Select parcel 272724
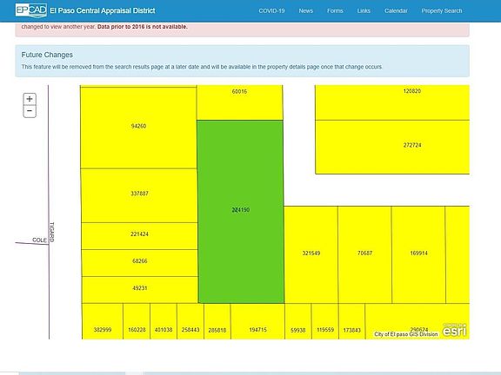This screenshot has width=501, height=375. [392, 147]
